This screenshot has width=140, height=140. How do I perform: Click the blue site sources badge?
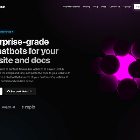pos(7,32)
